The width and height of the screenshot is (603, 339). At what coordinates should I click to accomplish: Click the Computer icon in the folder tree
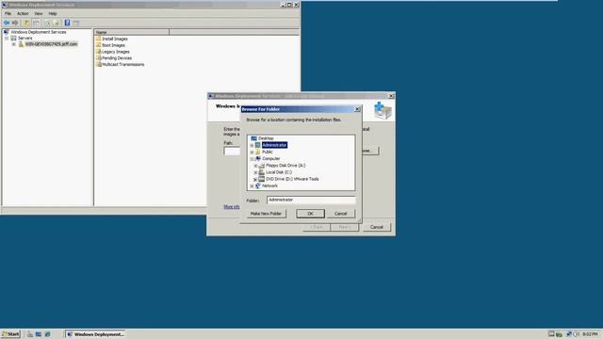pos(258,158)
